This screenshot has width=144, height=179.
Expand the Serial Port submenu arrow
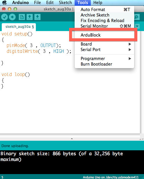click(x=130, y=50)
